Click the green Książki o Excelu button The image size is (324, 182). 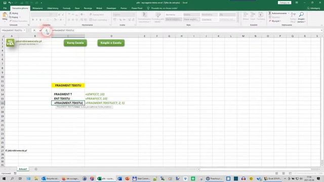tap(111, 43)
